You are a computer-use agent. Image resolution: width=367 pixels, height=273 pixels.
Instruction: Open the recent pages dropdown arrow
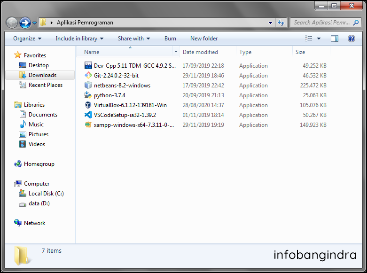34,23
